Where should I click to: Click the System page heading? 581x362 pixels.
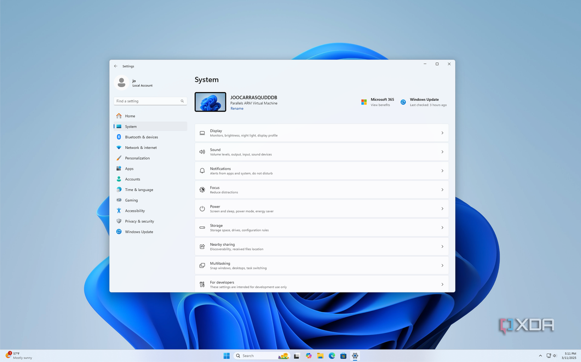tap(207, 80)
